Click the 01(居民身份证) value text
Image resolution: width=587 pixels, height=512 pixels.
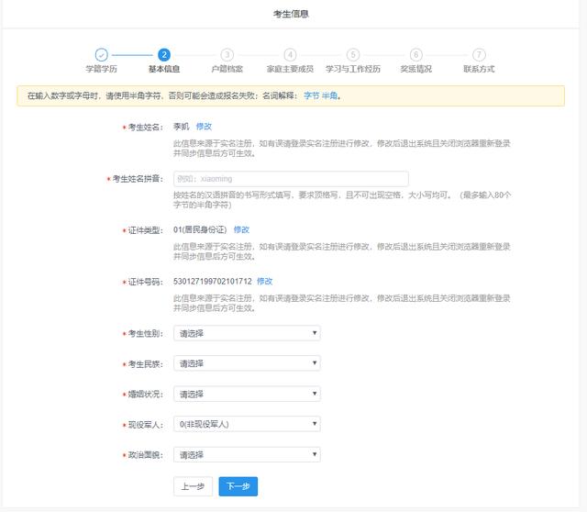click(200, 229)
